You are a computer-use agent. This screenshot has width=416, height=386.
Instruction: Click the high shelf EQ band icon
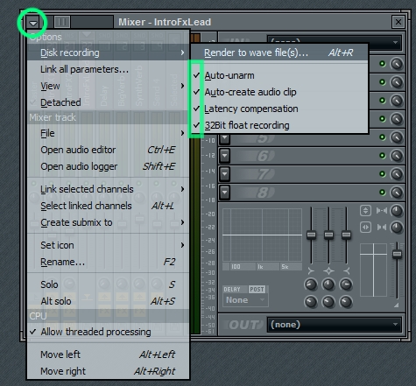[347, 271]
